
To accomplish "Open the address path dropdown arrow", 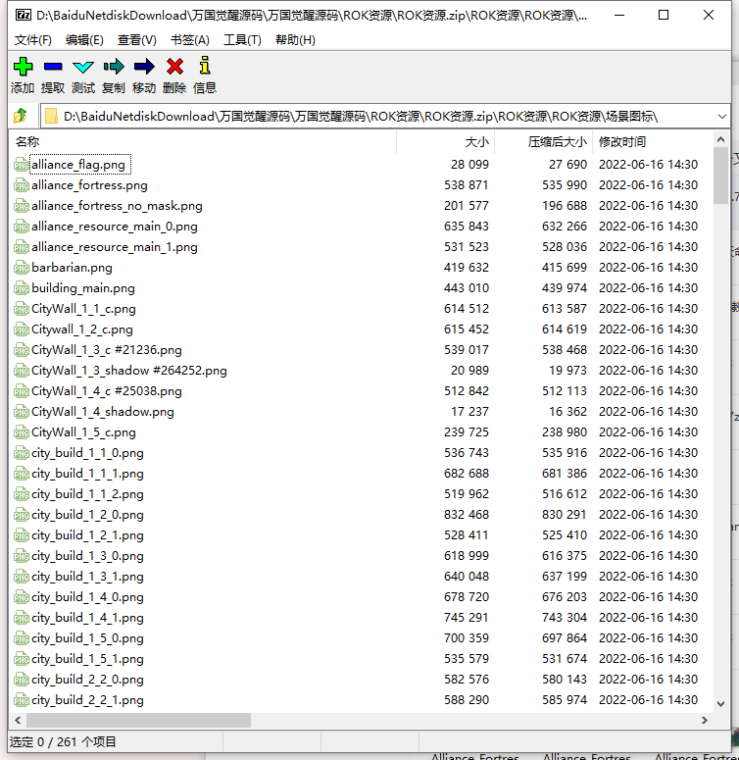I will [x=721, y=117].
